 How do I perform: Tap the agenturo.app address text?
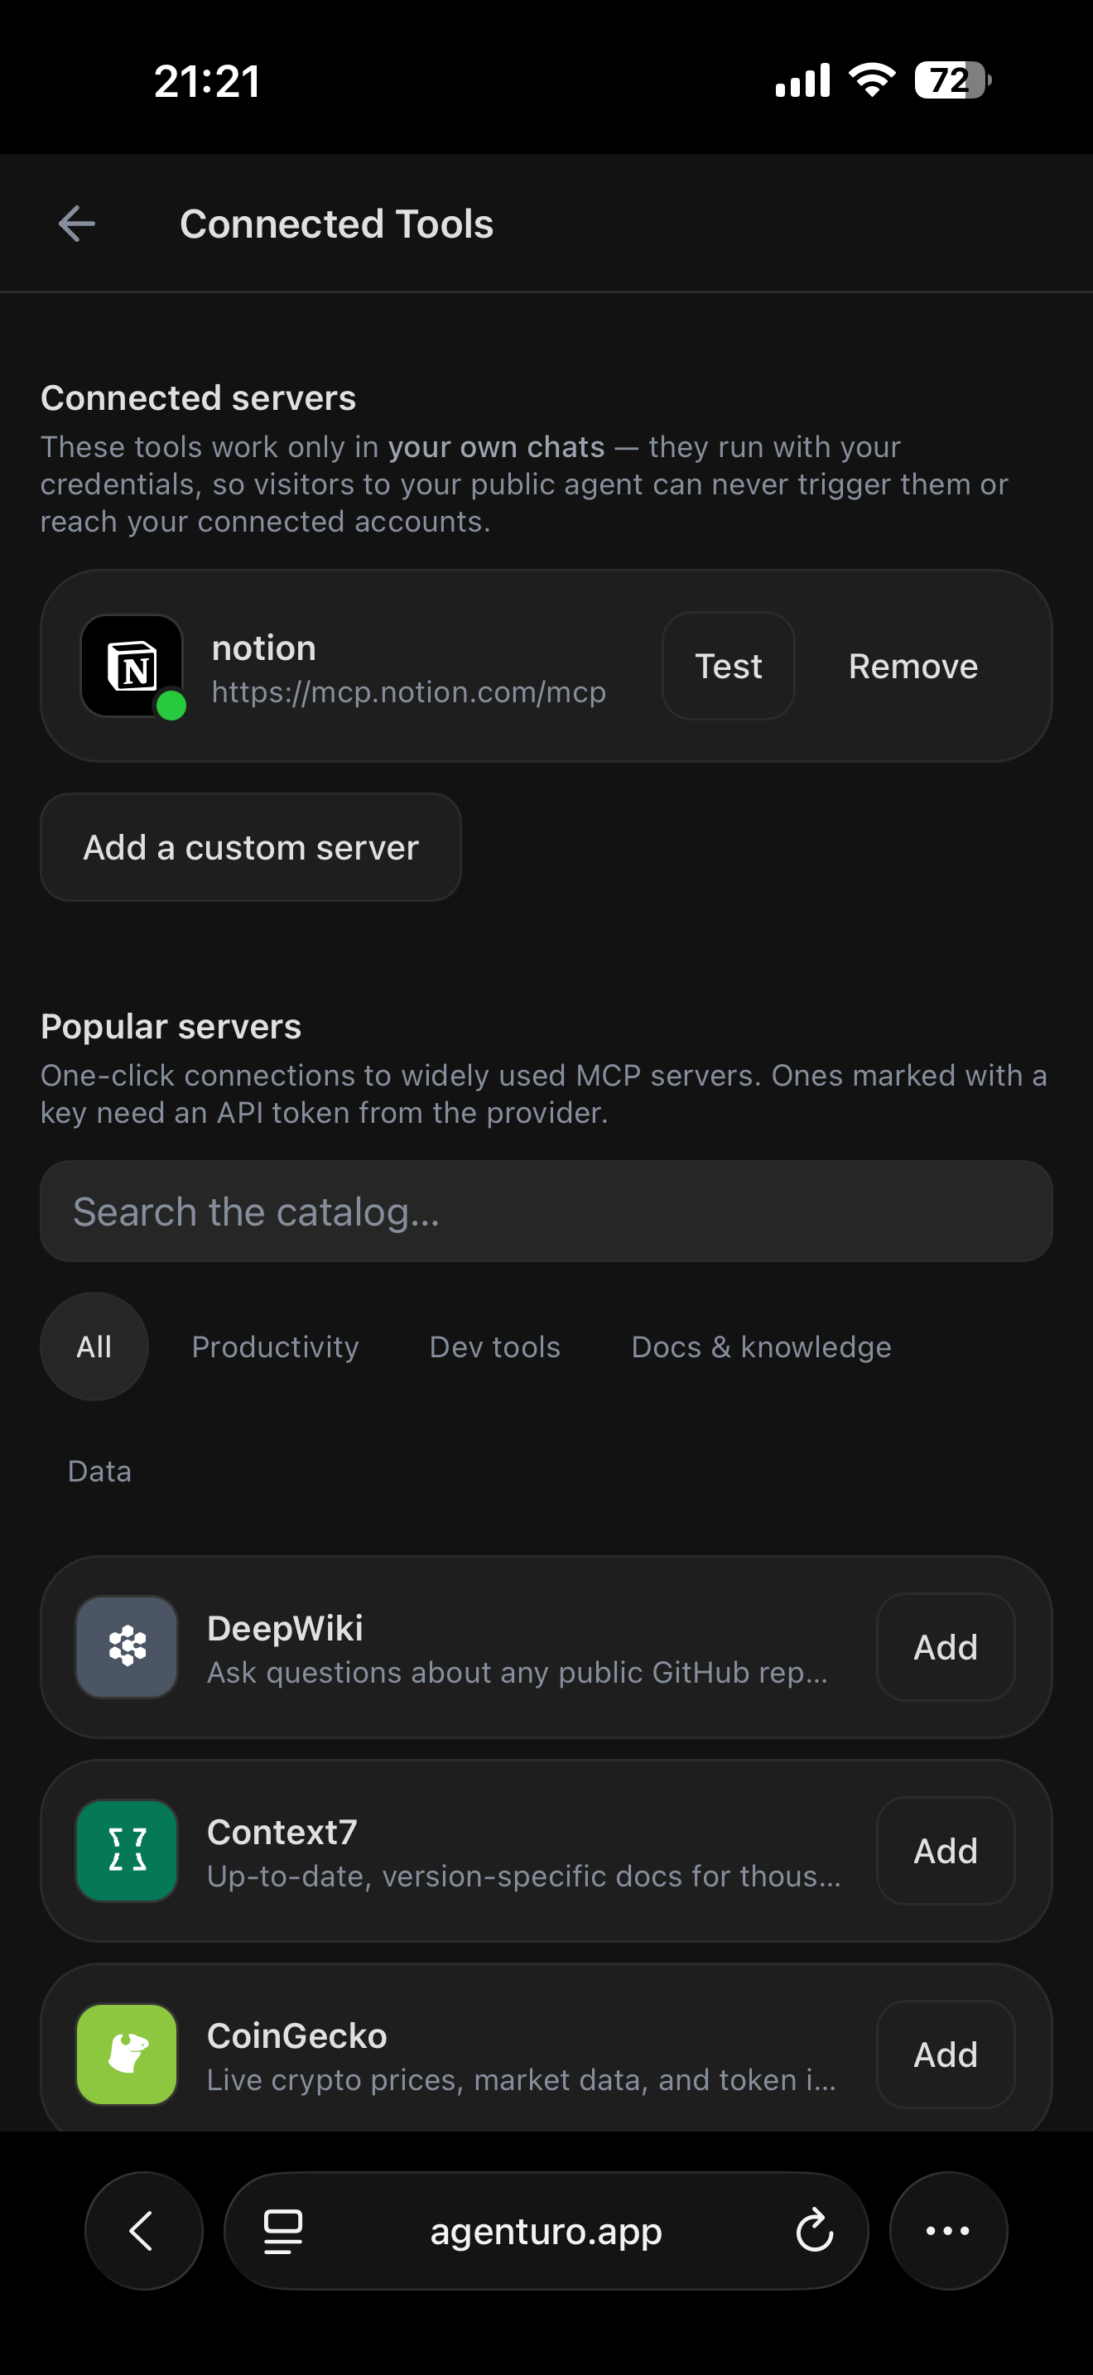[x=546, y=2231]
